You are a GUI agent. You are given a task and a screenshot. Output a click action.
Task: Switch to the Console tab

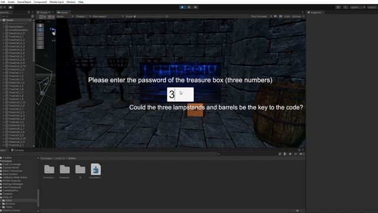click(17, 150)
